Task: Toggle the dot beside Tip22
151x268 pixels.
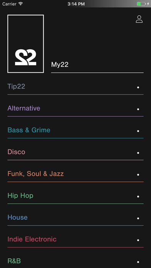Action: [x=138, y=87]
